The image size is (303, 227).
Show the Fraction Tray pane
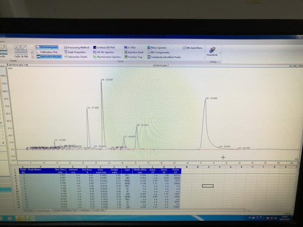pos(133,57)
